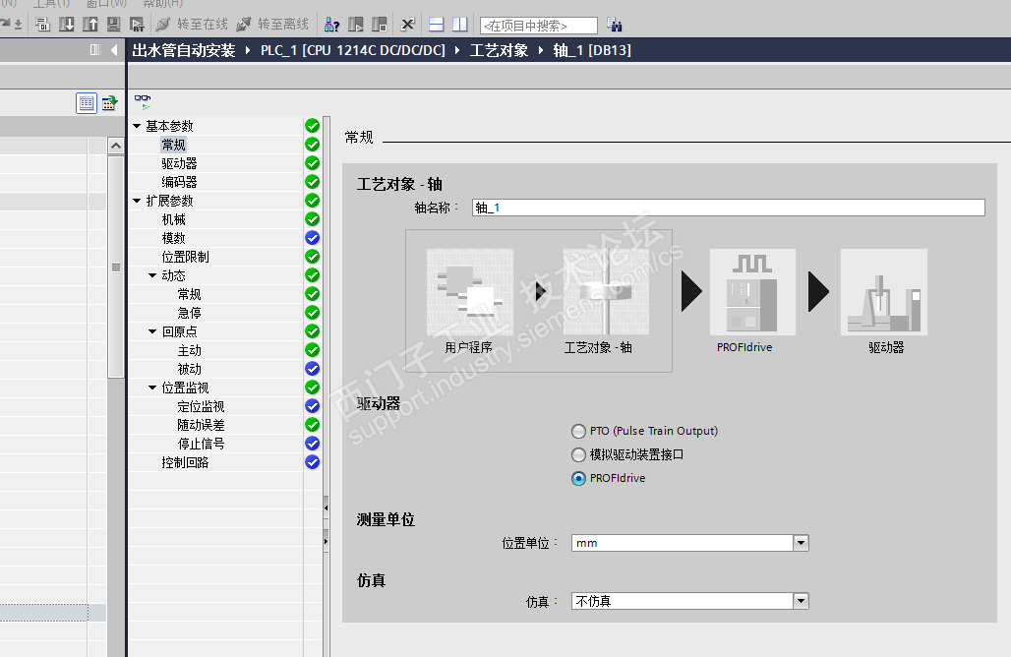Click blue check status beside 控制回路

(312, 462)
